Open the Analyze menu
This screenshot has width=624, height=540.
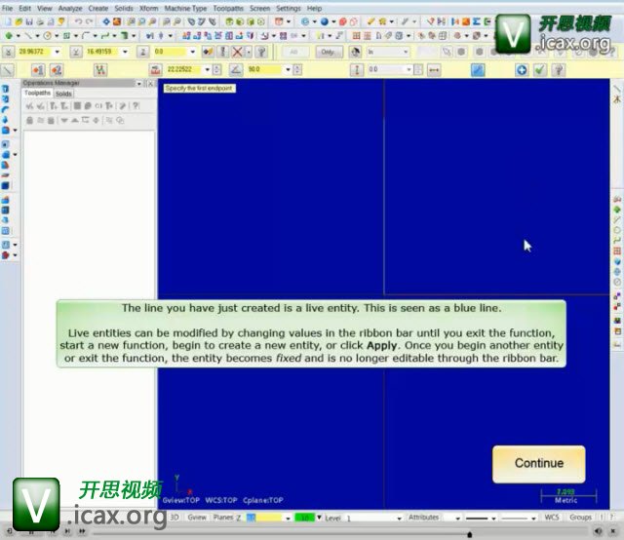[70, 8]
